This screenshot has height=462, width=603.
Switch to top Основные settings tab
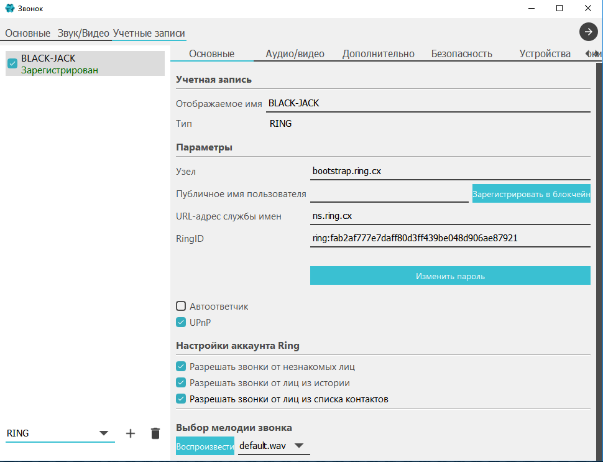(x=28, y=34)
